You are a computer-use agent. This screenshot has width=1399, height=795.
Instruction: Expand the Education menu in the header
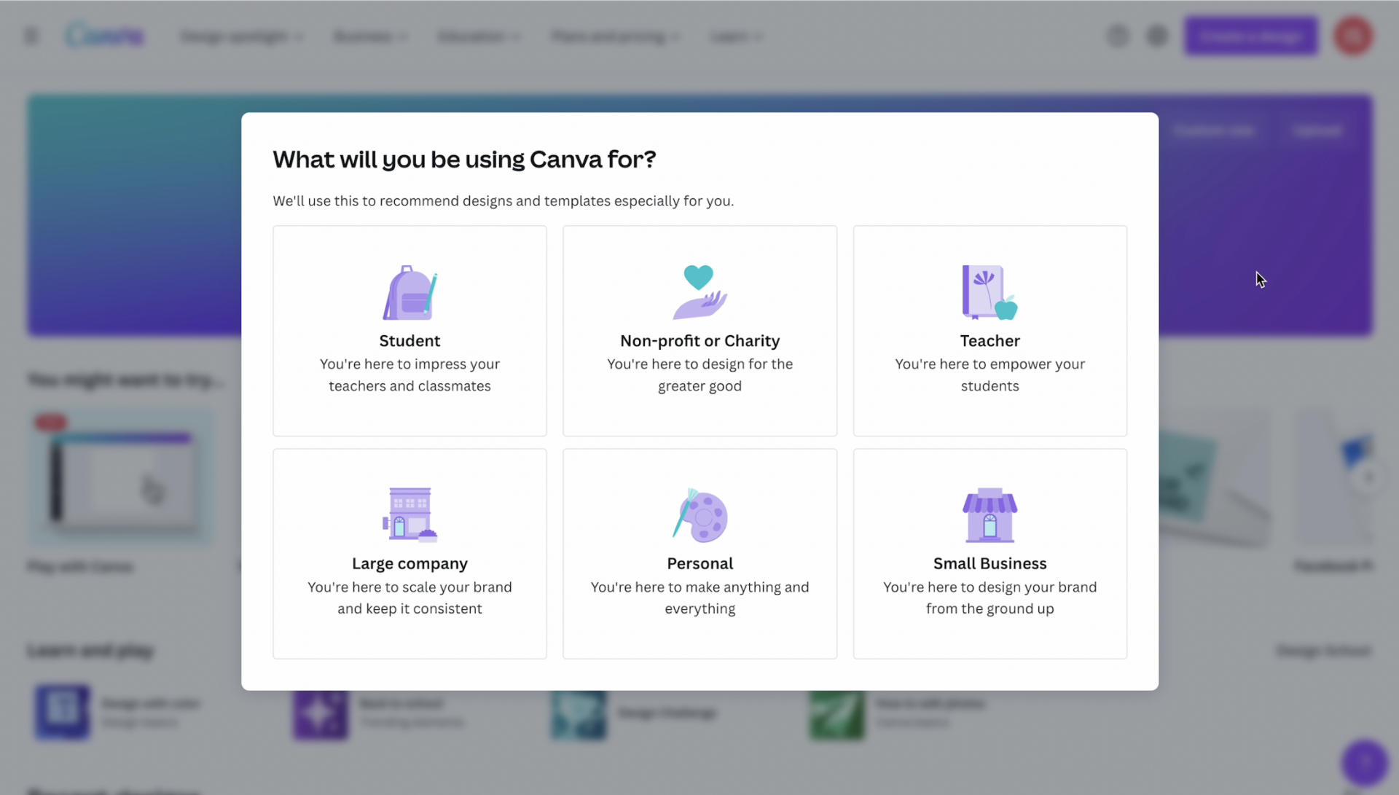click(478, 36)
